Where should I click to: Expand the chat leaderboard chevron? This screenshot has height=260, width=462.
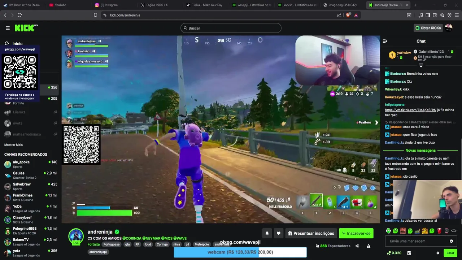421,65
